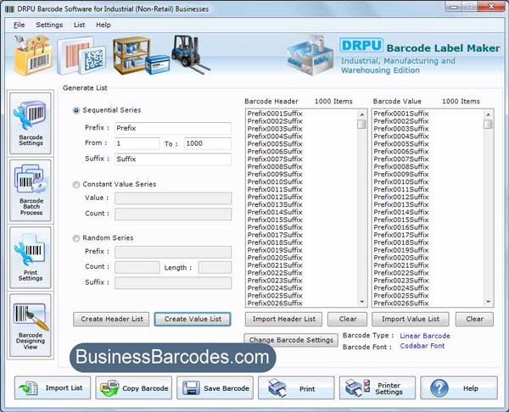Click the Print printer icon

point(277,388)
